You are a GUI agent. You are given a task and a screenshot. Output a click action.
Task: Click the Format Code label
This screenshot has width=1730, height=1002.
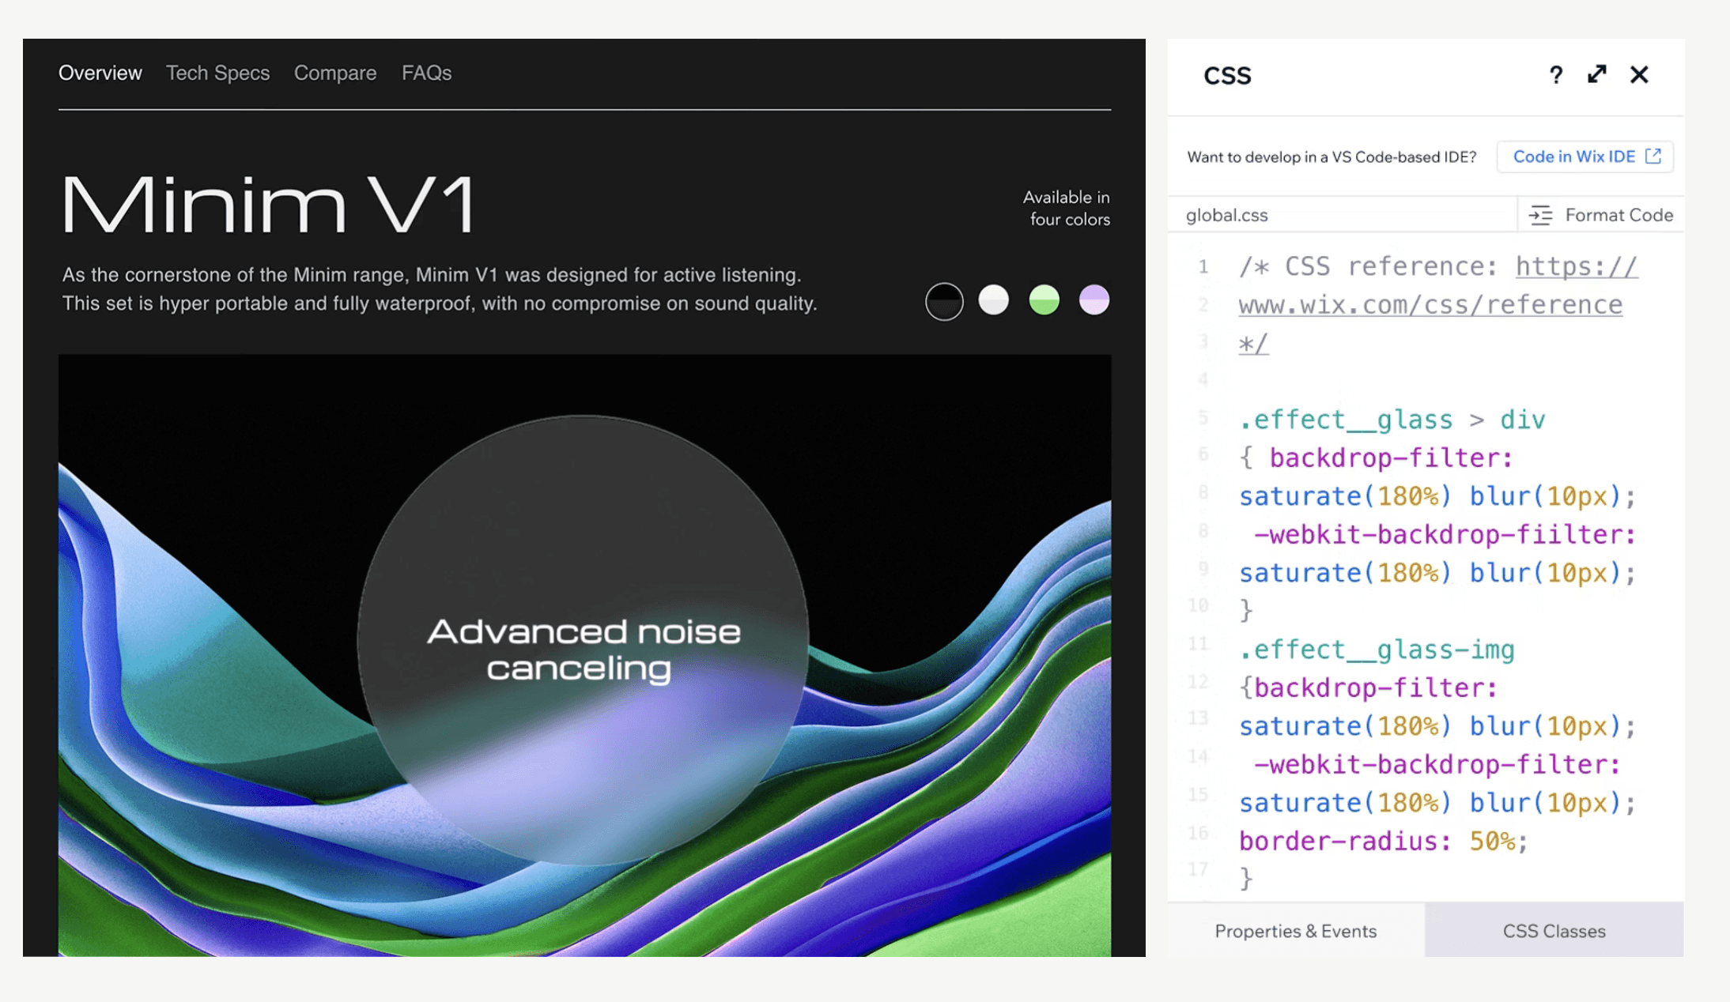(x=1619, y=215)
